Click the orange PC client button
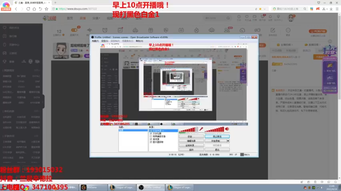This screenshot has width=341, height=191. coord(318,31)
